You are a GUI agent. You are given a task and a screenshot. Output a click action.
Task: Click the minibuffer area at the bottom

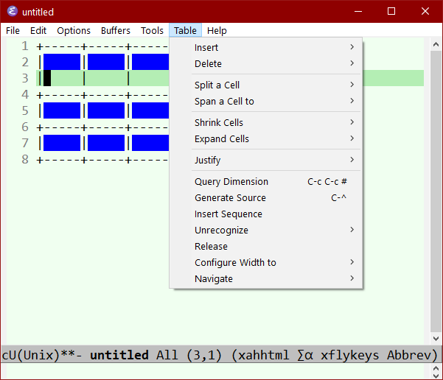pos(214,371)
